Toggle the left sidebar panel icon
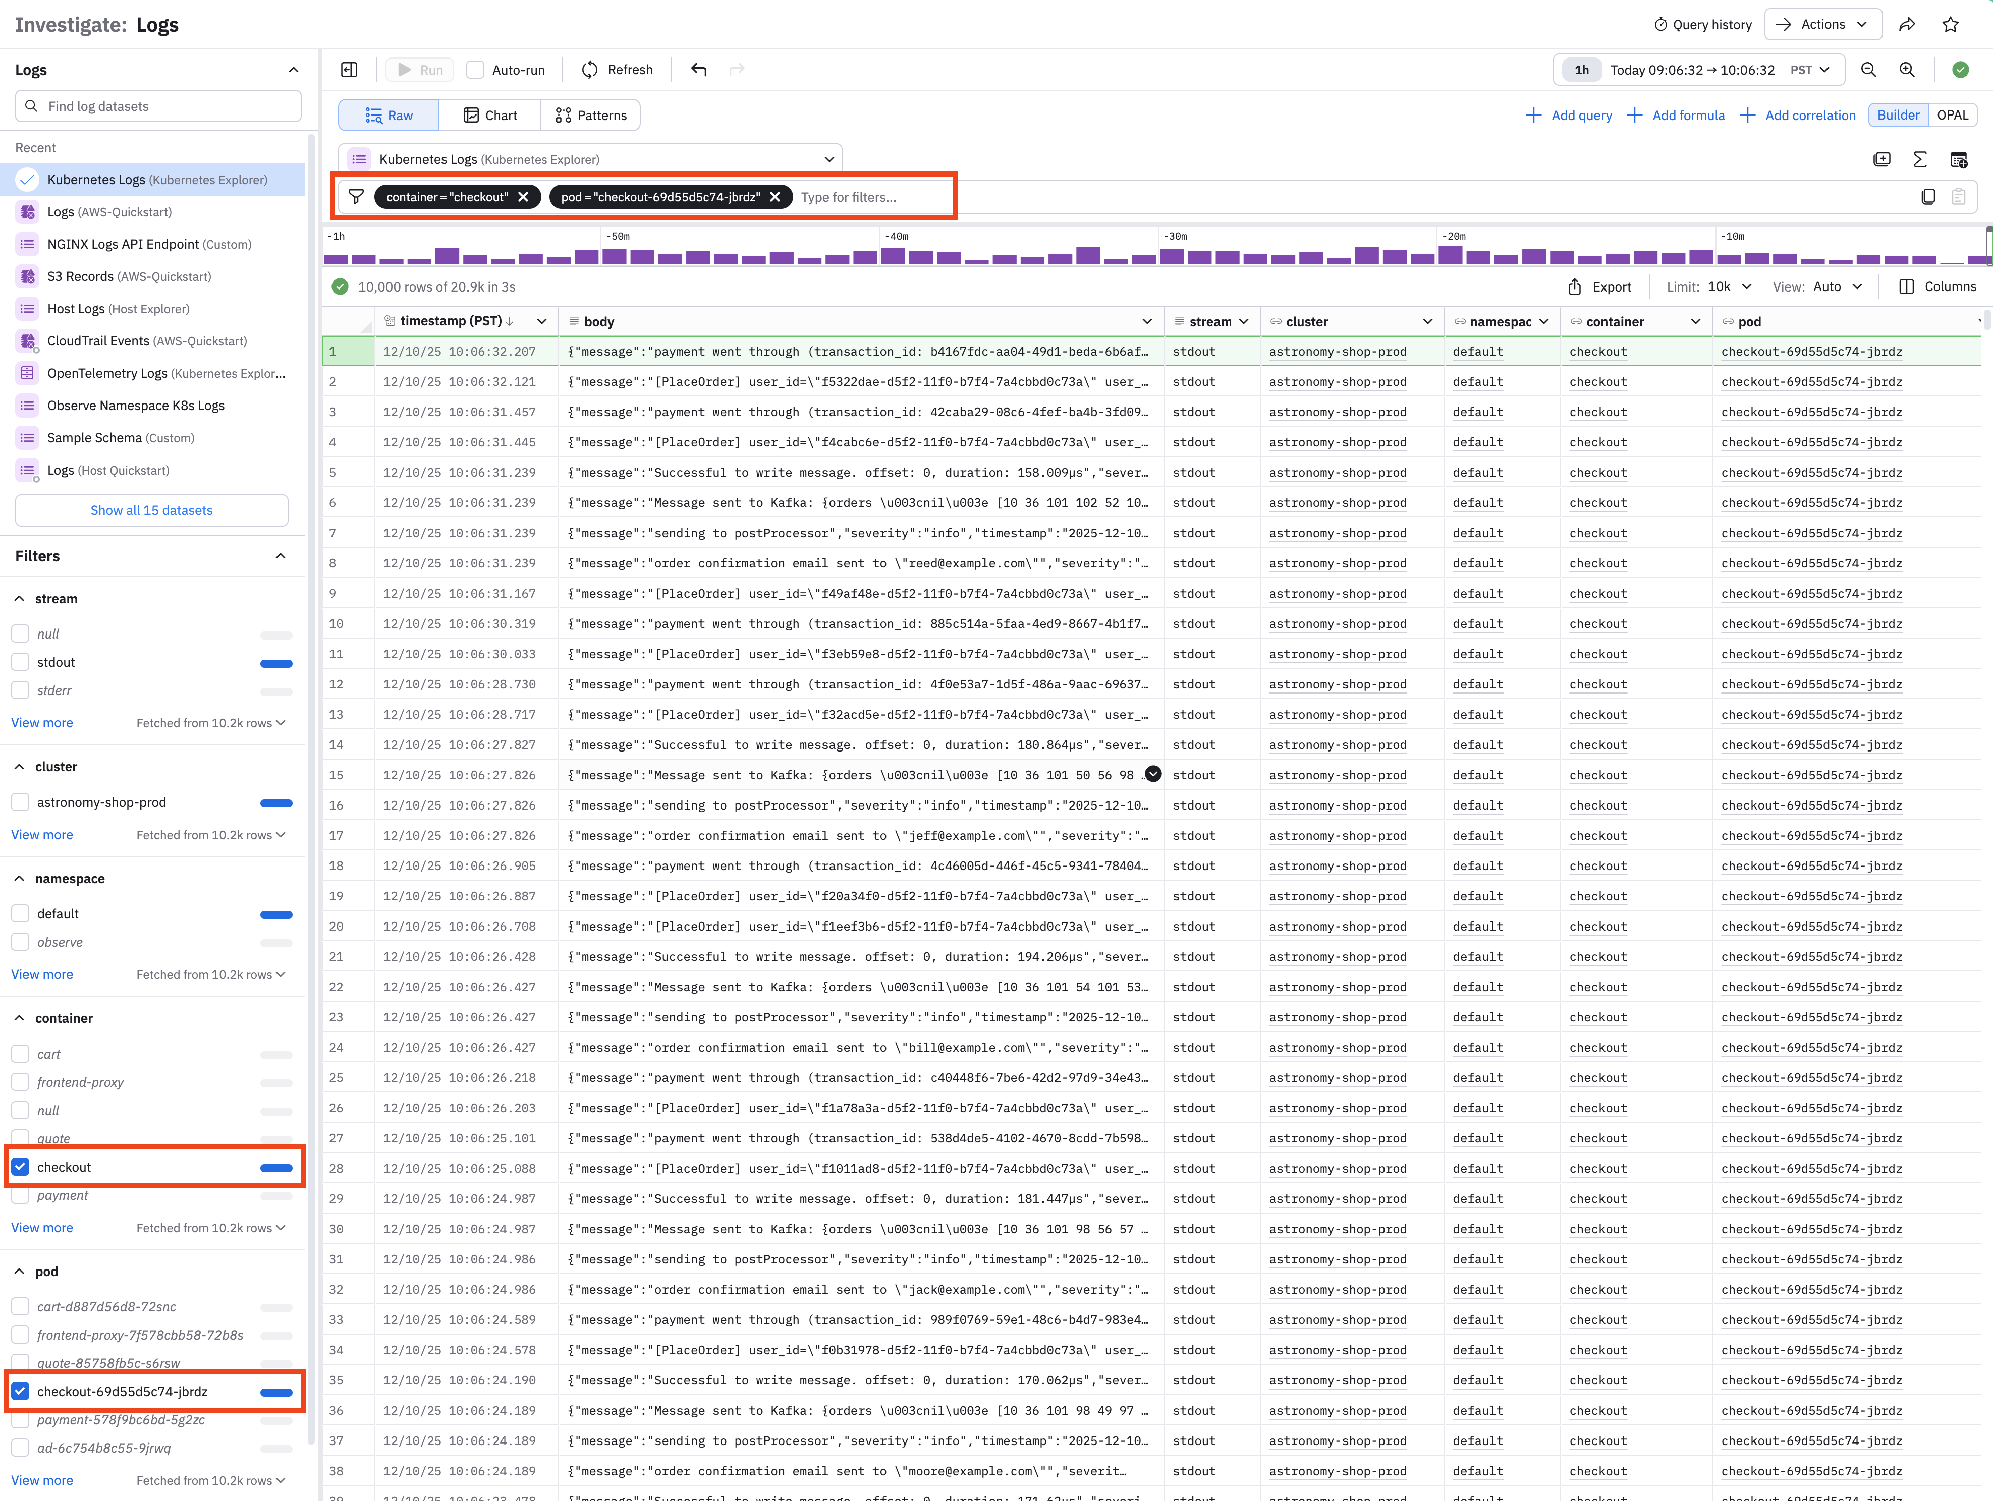Image resolution: width=1993 pixels, height=1501 pixels. (x=350, y=69)
